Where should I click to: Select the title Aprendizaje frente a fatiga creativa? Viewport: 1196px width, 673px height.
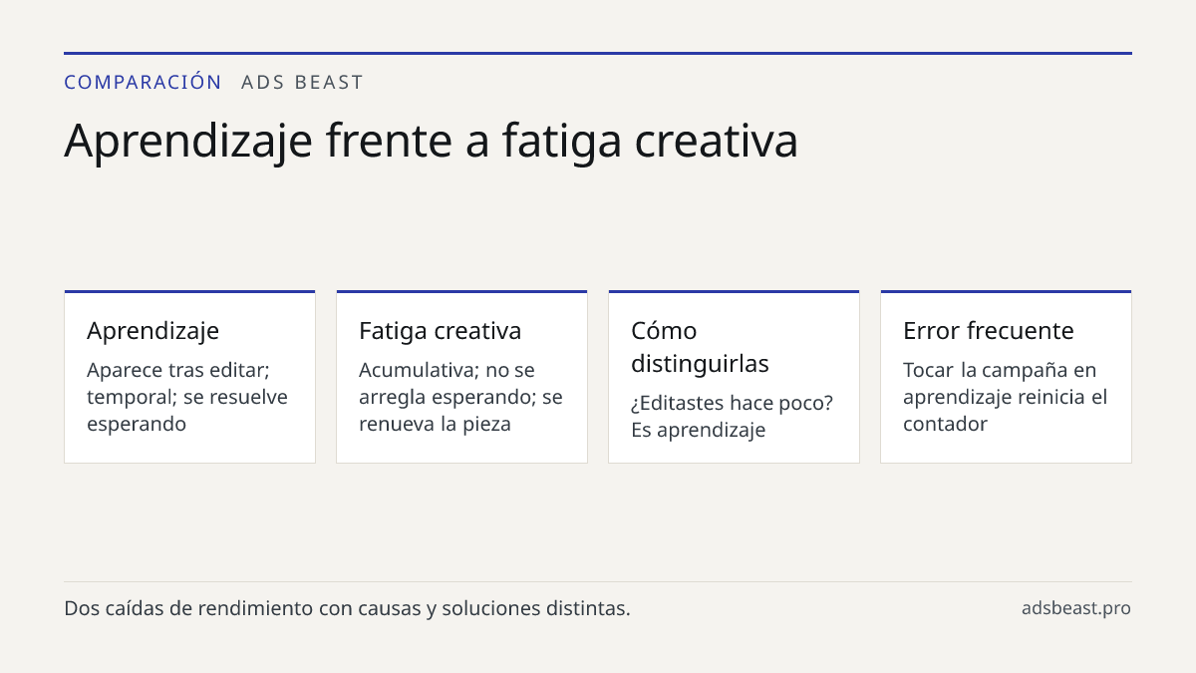(431, 141)
